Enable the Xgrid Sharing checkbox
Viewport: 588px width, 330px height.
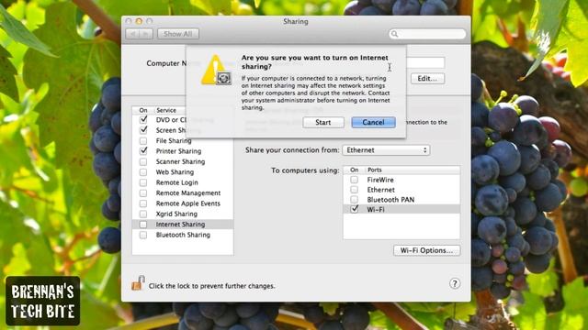[x=143, y=214]
